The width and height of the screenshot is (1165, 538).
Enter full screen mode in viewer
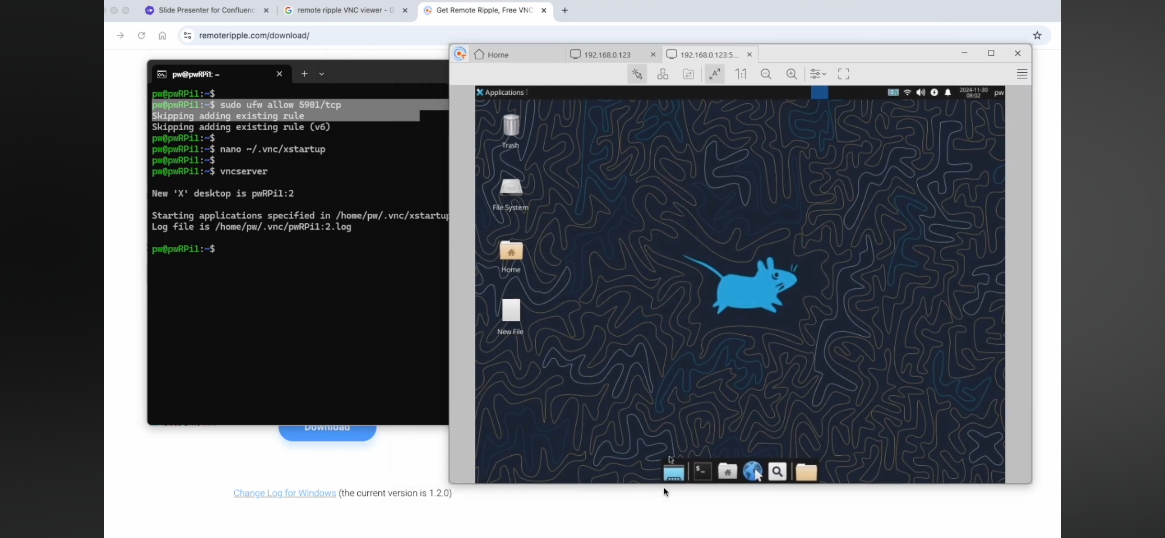tap(843, 74)
